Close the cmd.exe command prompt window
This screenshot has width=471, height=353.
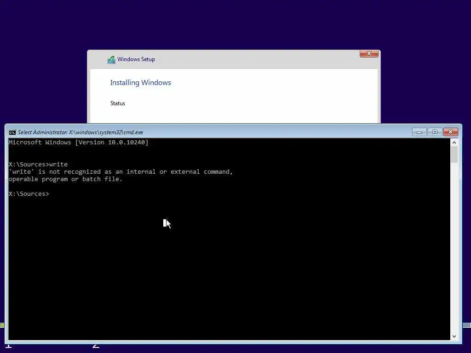[451, 132]
